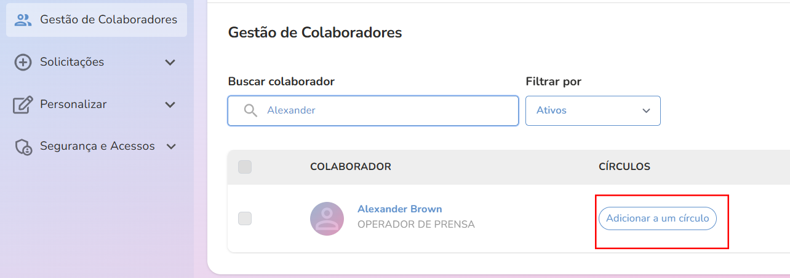Open the Filtrar por dropdown showing Ativos
The width and height of the screenshot is (790, 278).
click(x=592, y=110)
